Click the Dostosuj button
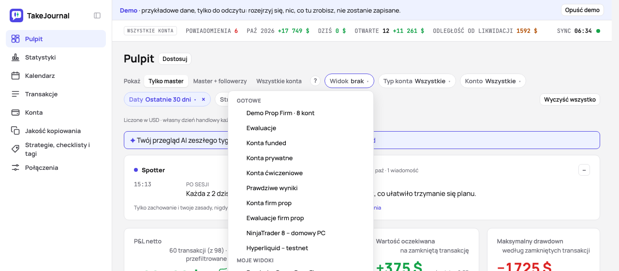This screenshot has height=271, width=619. [x=175, y=59]
